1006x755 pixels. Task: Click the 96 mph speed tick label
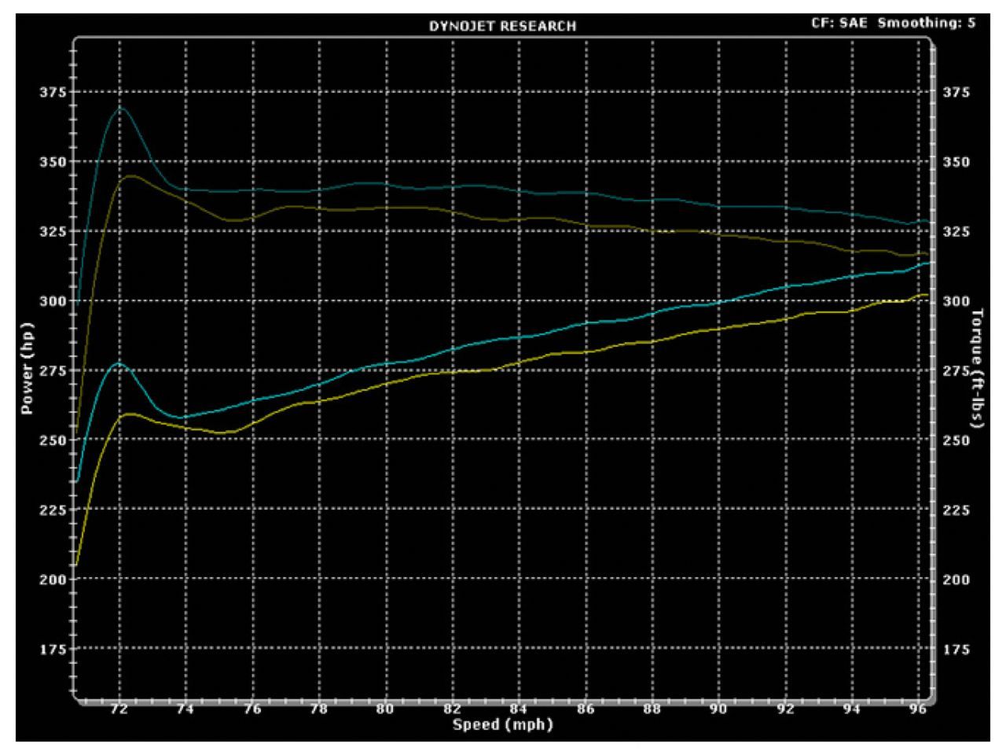point(916,709)
